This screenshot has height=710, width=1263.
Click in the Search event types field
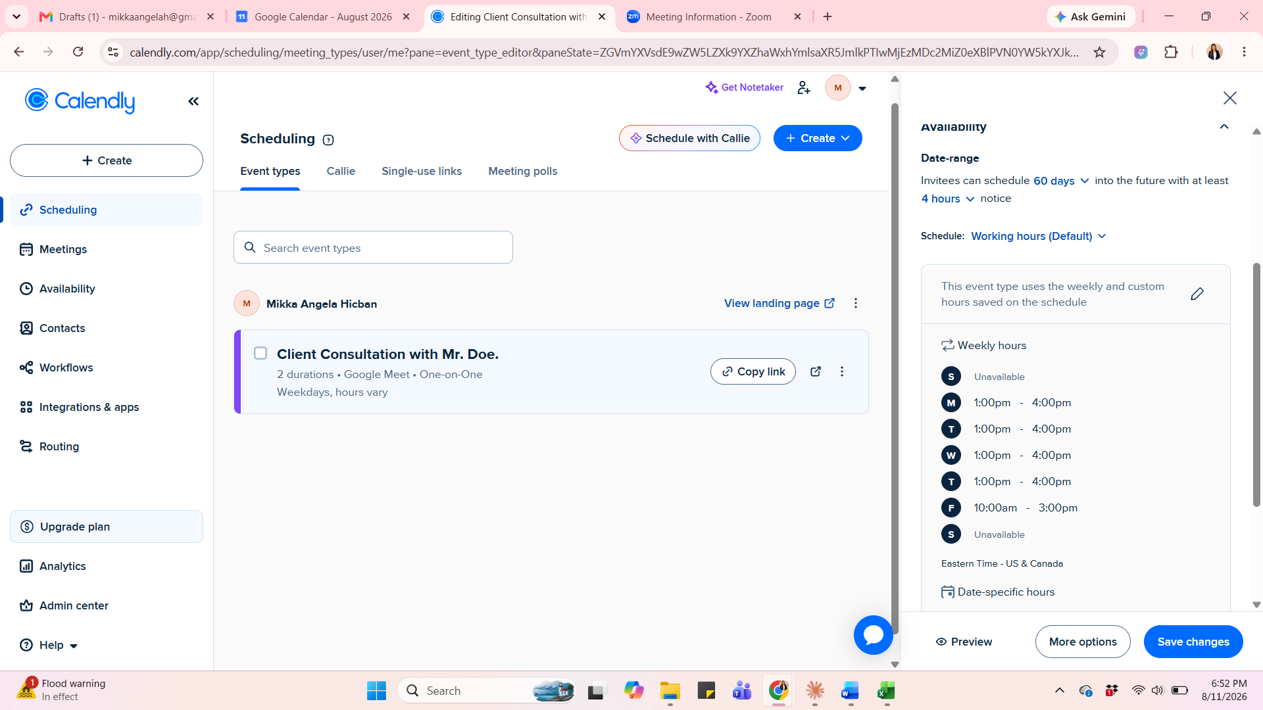(373, 247)
